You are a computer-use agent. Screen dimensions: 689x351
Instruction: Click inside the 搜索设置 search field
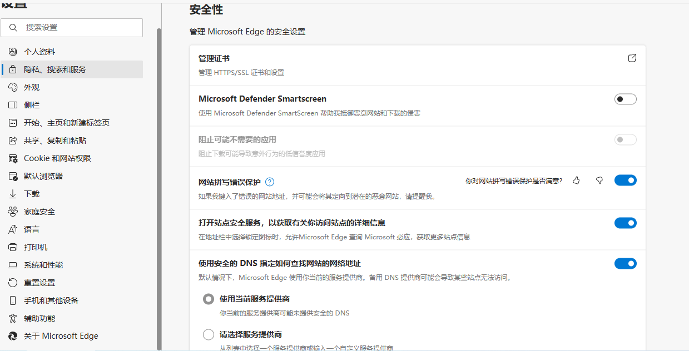click(72, 27)
